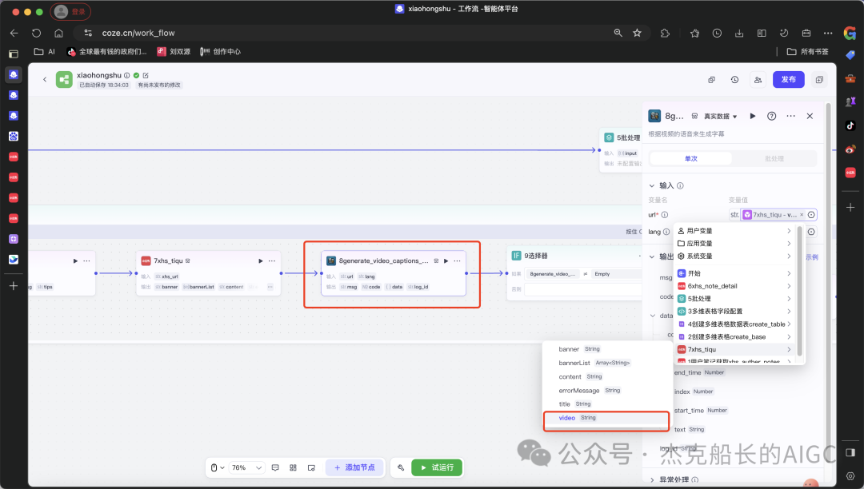Click the 发布 publish button

[x=788, y=79]
